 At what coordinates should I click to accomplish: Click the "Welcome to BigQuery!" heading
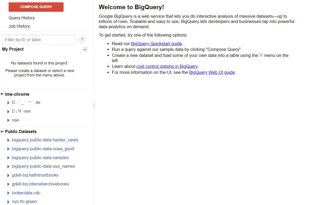point(131,7)
